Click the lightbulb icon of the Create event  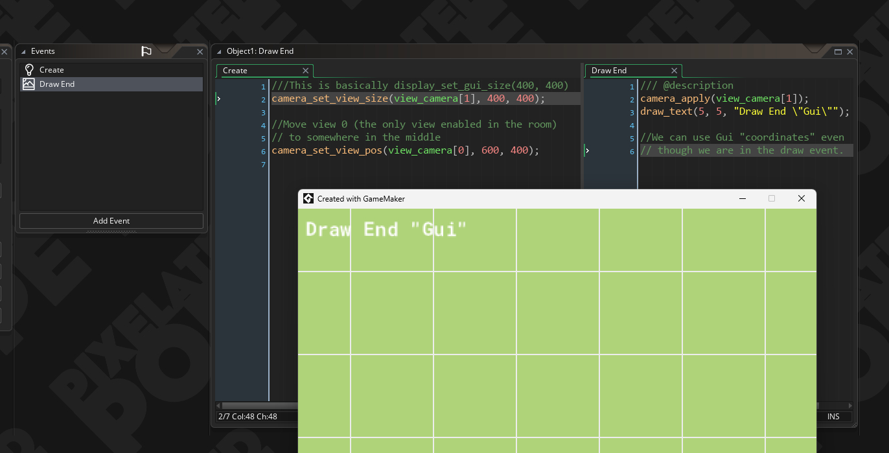point(29,70)
